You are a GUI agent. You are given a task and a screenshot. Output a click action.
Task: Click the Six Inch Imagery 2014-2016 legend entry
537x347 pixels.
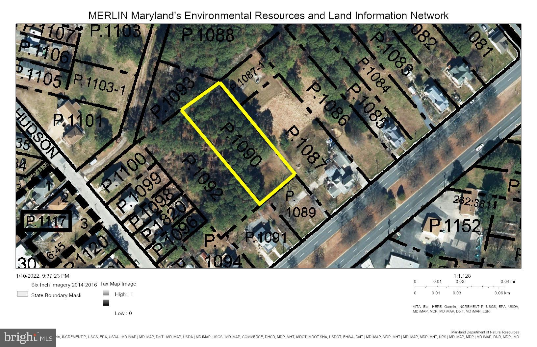point(64,285)
